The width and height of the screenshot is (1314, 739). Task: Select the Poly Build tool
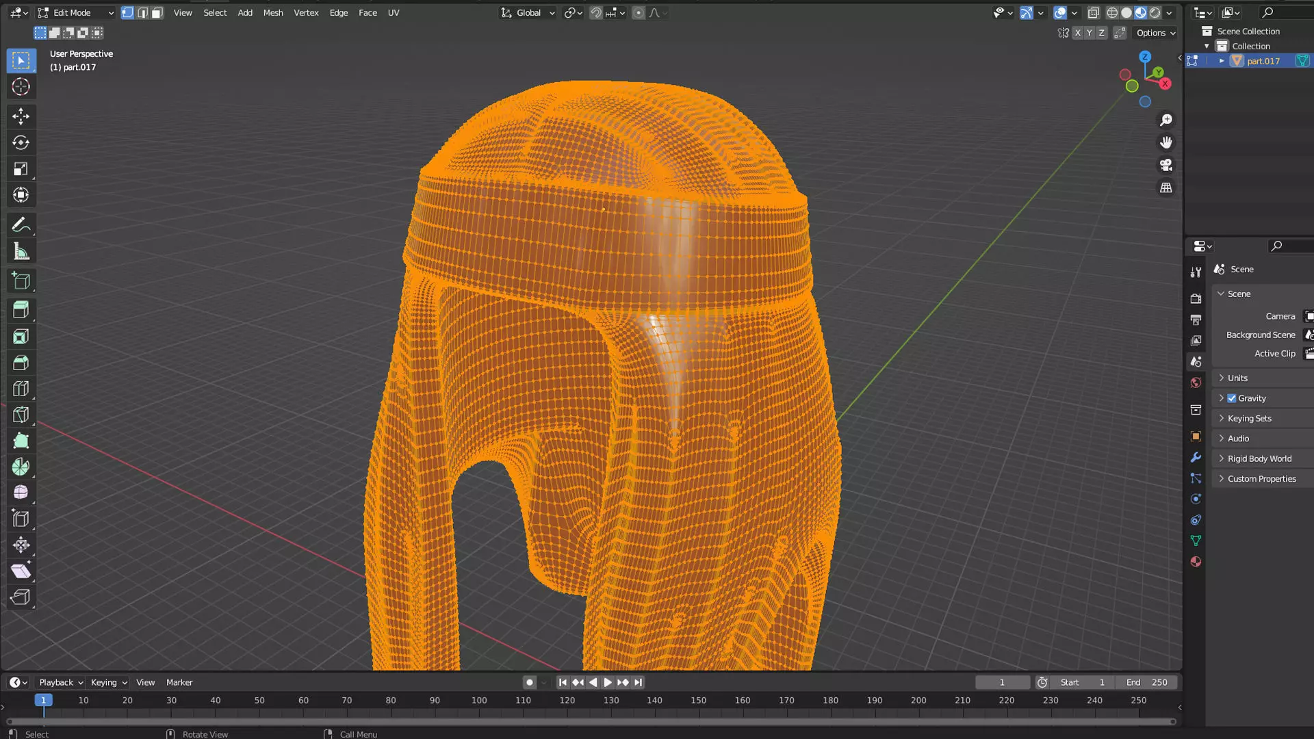click(21, 441)
